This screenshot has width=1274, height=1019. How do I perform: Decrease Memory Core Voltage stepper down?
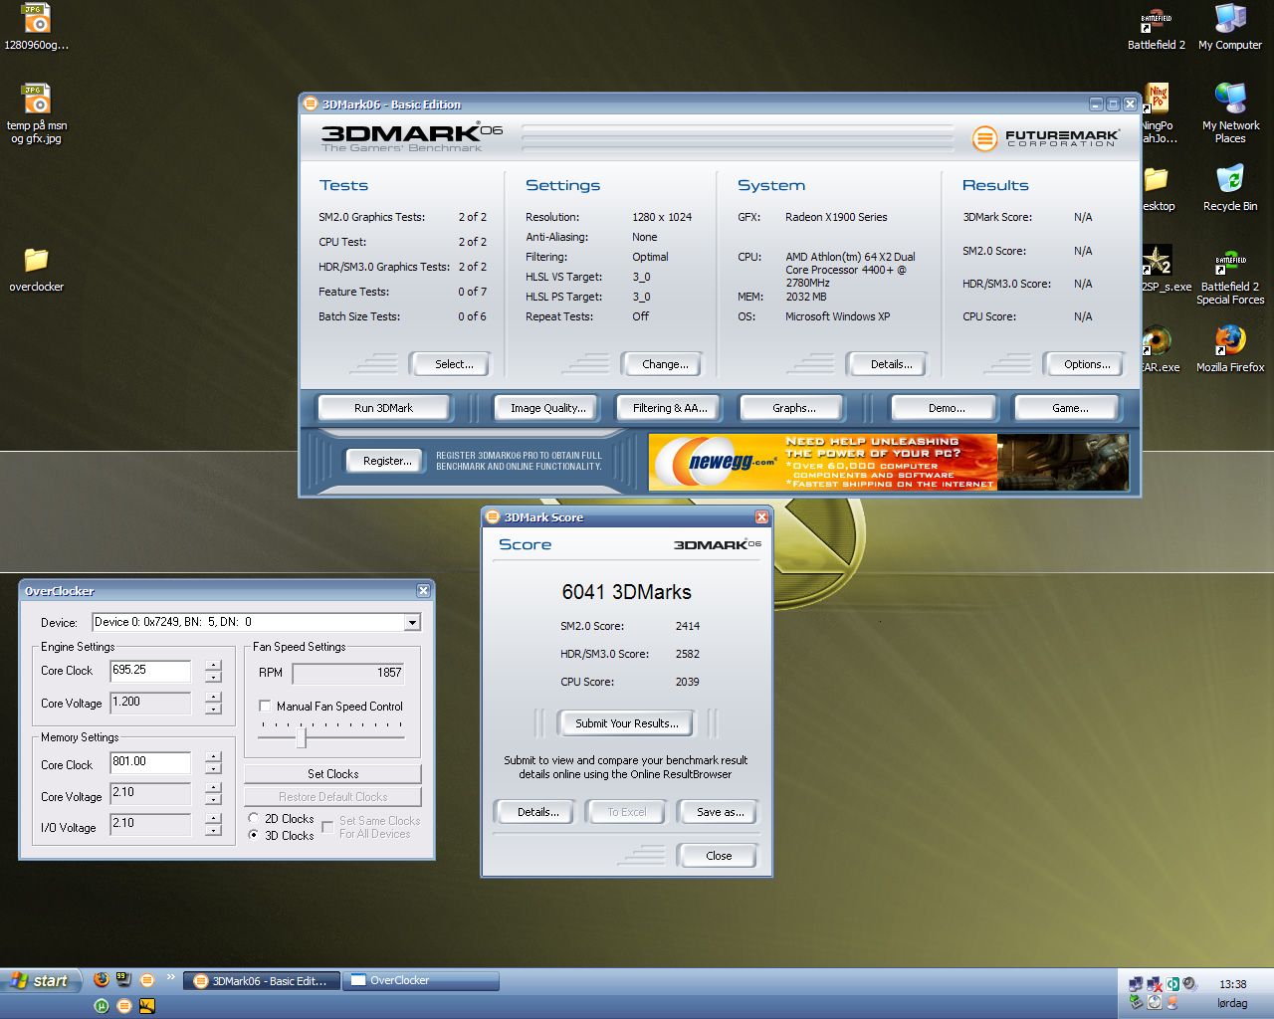(213, 800)
